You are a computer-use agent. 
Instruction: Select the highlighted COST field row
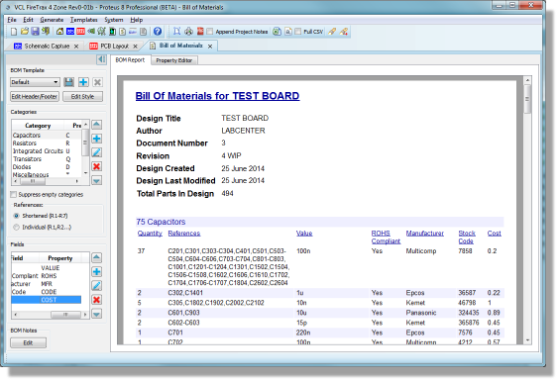click(47, 300)
